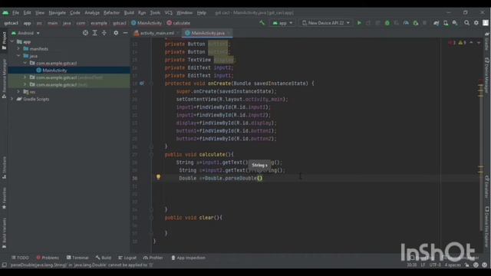Open the AVD device manager icon
This screenshot has width=491, height=276.
click(446, 23)
